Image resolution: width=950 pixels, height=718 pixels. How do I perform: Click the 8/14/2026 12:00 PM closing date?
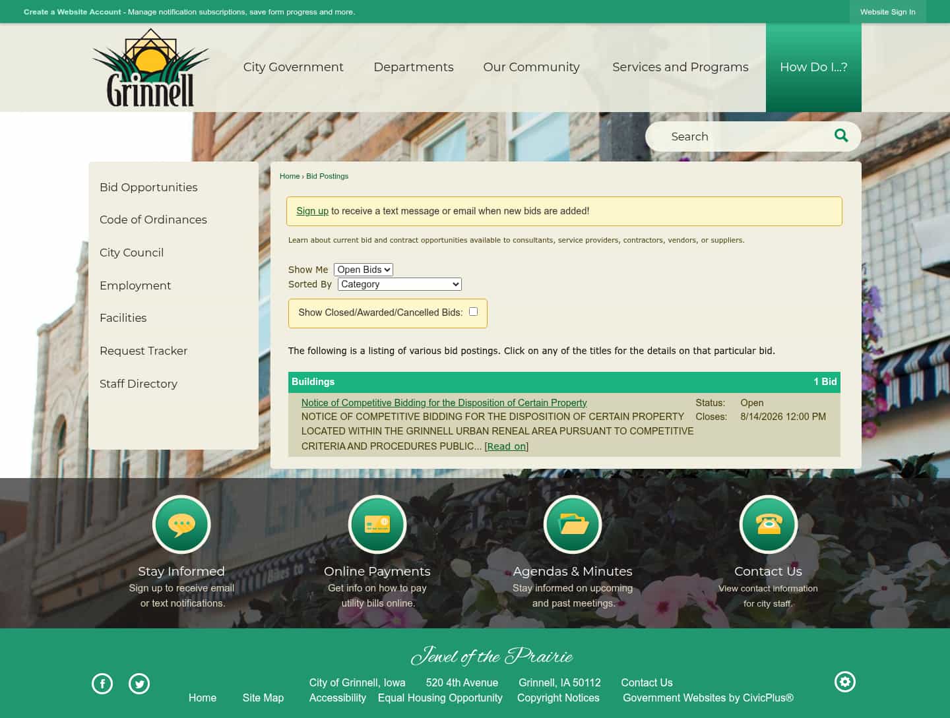click(x=783, y=417)
